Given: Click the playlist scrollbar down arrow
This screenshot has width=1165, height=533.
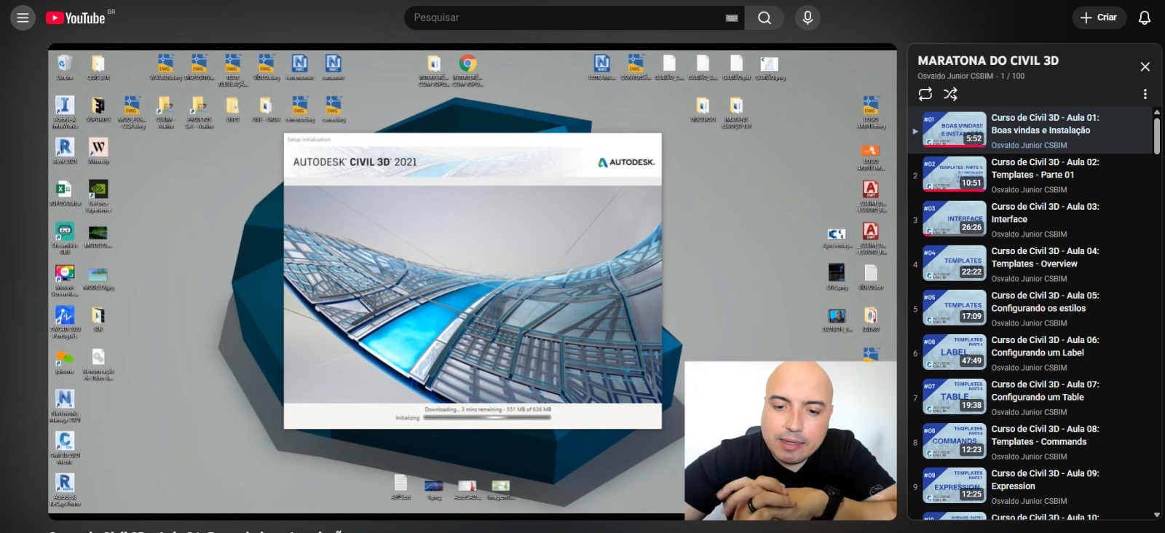Looking at the screenshot, I should coord(1156,515).
